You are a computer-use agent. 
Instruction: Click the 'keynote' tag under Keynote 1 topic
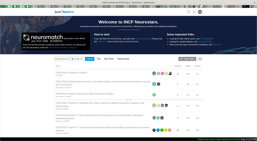[59, 121]
